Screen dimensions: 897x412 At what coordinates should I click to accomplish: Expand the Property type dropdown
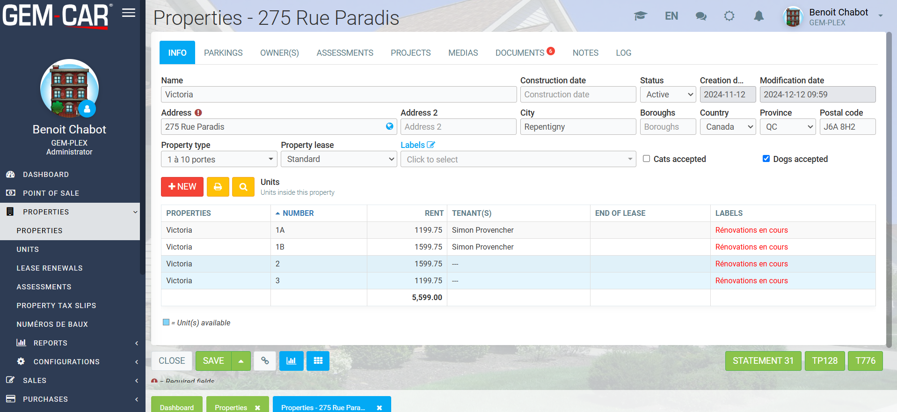(x=219, y=159)
